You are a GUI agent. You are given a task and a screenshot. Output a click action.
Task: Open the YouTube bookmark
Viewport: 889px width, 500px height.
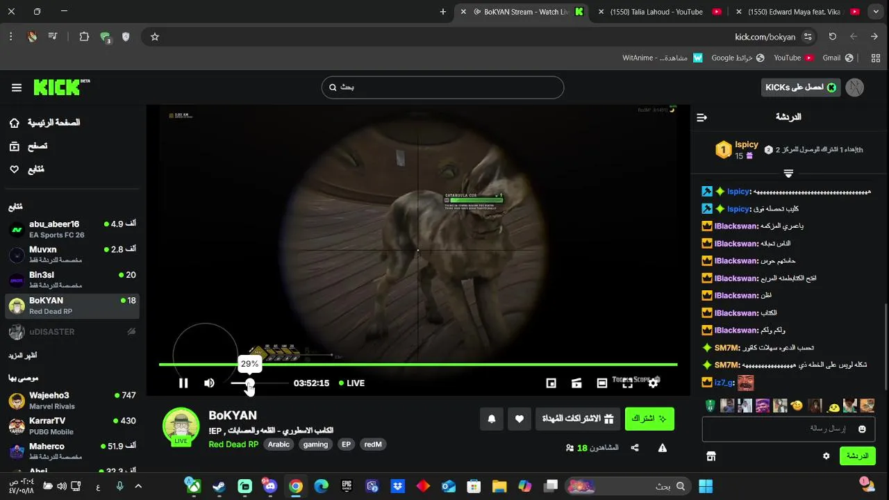click(794, 58)
